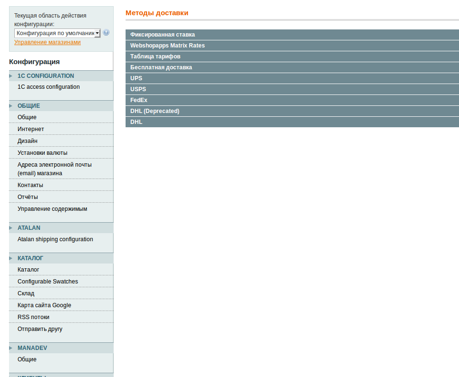459x377 pixels.
Task: Select Общие under the MANADEV section
Action: (x=61, y=359)
